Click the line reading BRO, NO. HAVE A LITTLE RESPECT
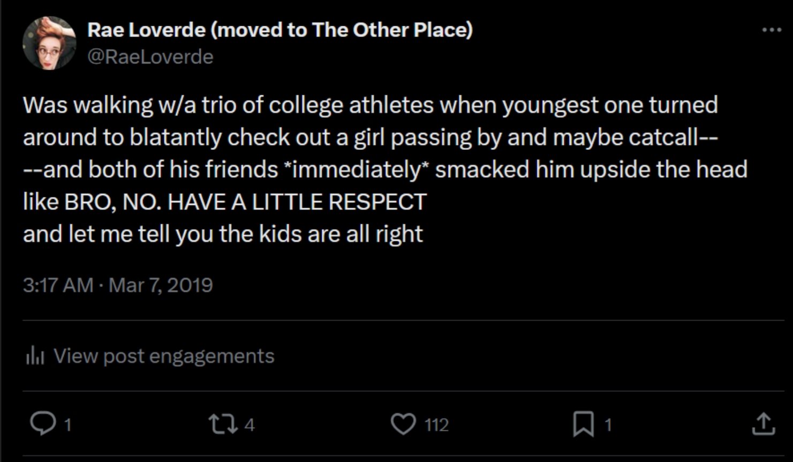Viewport: 793px width, 462px height. point(245,202)
